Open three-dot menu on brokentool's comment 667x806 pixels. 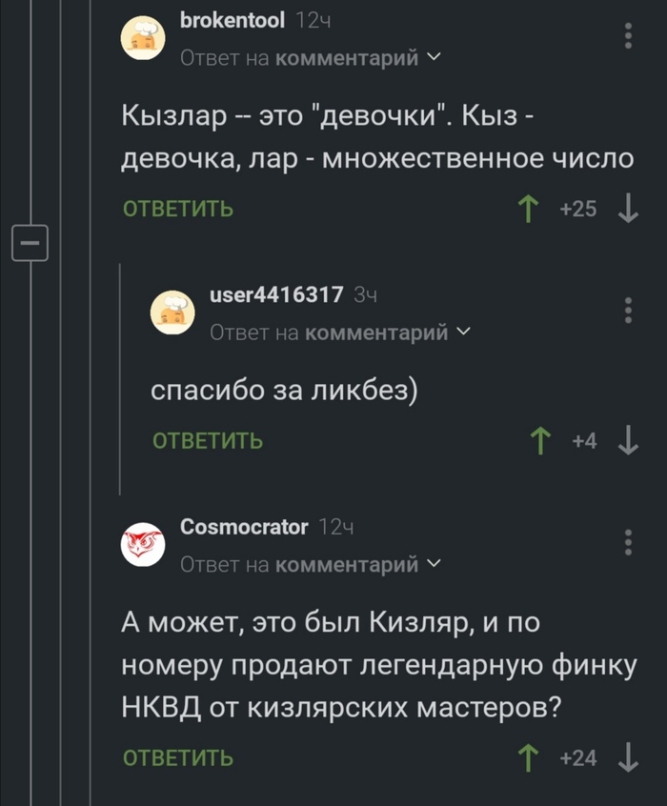pyautogui.click(x=628, y=36)
